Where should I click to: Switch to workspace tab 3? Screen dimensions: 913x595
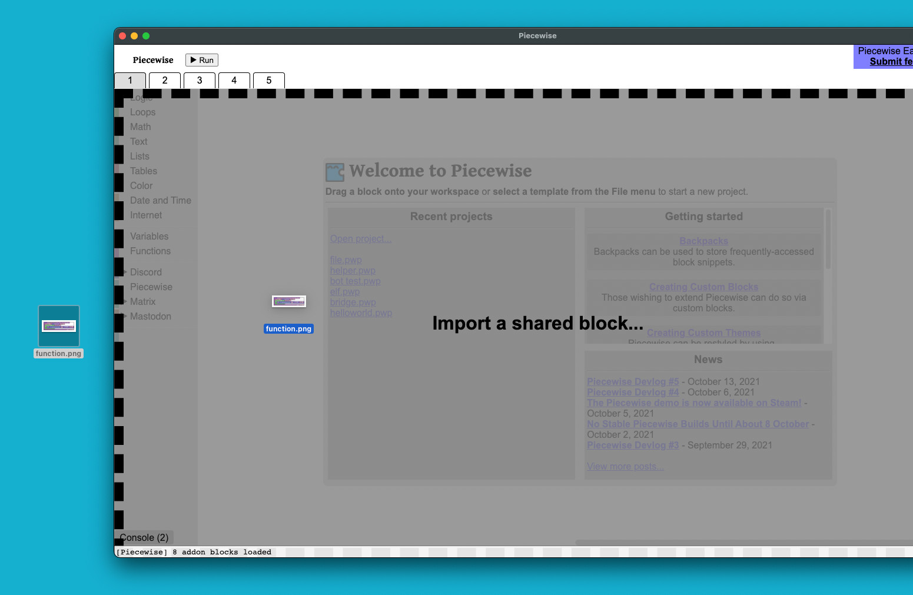[x=199, y=80]
